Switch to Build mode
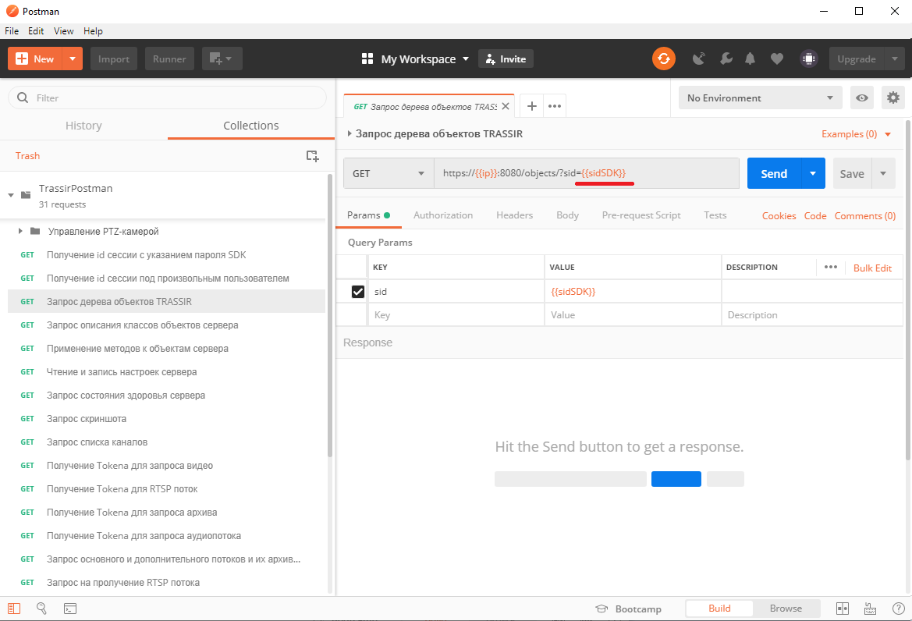Screen dimensions: 912x621 [x=719, y=609]
